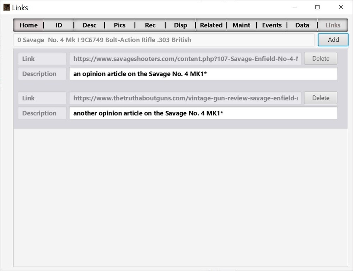Select the Desc tab
353x271 pixels.
(89, 25)
